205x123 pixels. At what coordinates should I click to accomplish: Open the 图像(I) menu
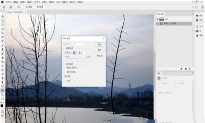pyautogui.click(x=23, y=2)
